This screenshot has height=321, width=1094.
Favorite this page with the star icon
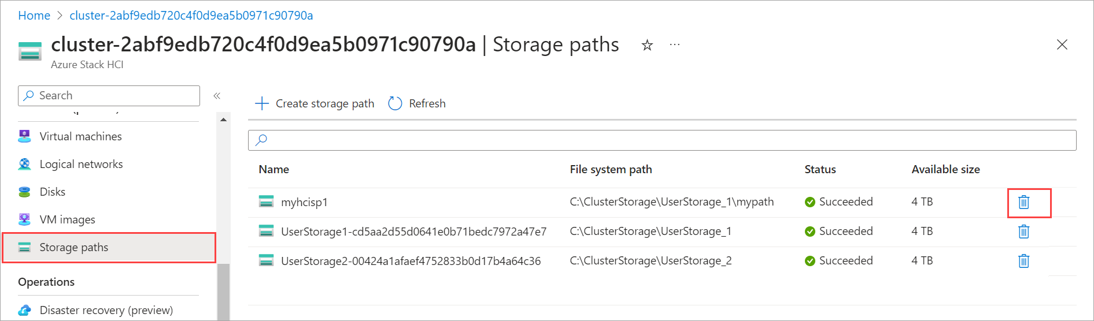pos(647,45)
